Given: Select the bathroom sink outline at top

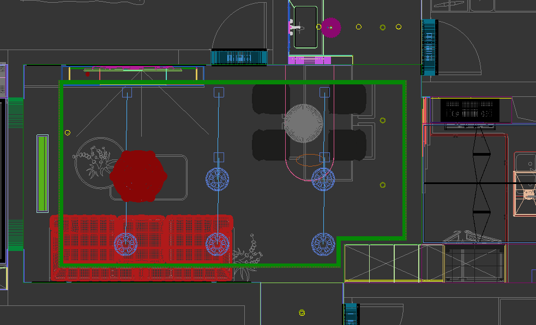Looking at the screenshot, I should [305, 27].
